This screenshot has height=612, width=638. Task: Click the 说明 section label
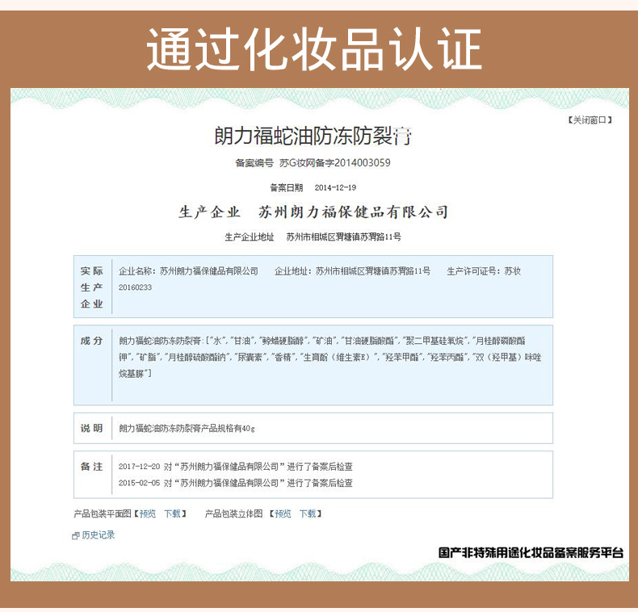click(91, 428)
